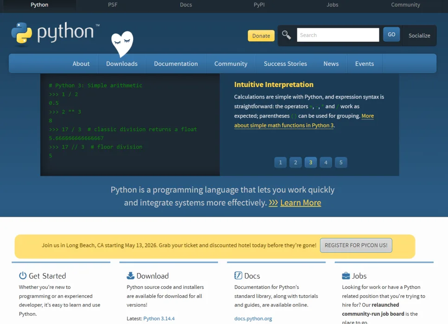This screenshot has width=448, height=324.
Task: Click the Download heading
Action: tap(153, 276)
